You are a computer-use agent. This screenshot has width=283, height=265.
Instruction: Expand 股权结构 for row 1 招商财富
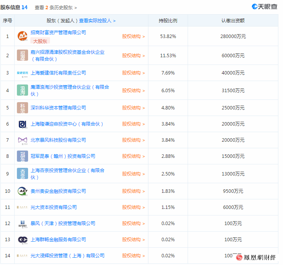point(133,36)
